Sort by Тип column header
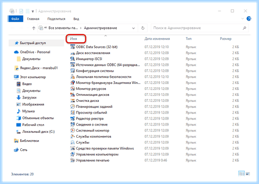 189,39
